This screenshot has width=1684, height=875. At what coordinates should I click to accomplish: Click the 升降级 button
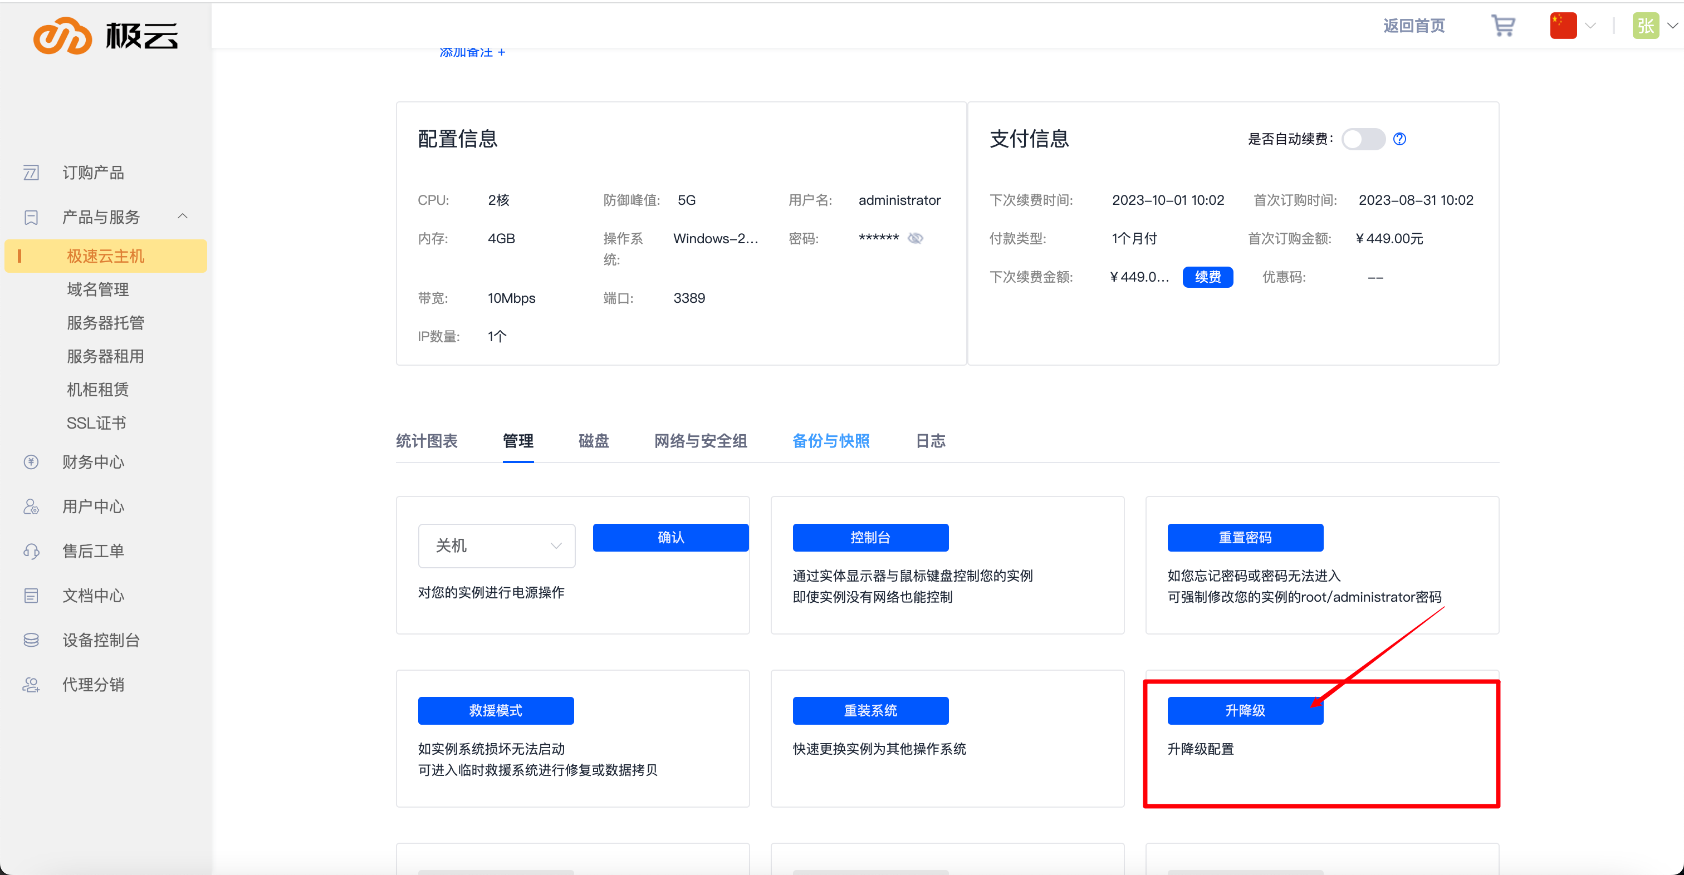point(1245,710)
